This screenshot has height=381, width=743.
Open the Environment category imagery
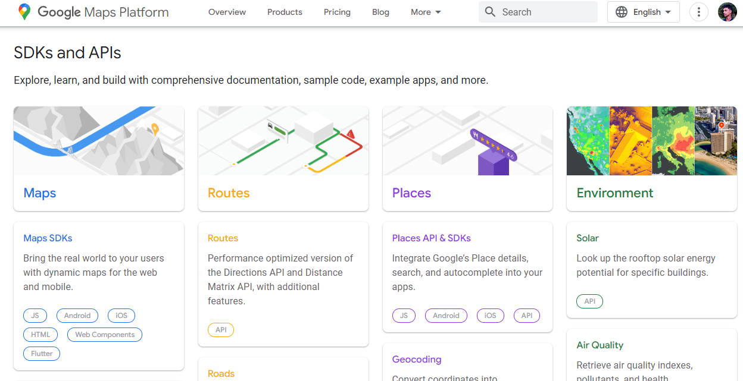pos(652,141)
